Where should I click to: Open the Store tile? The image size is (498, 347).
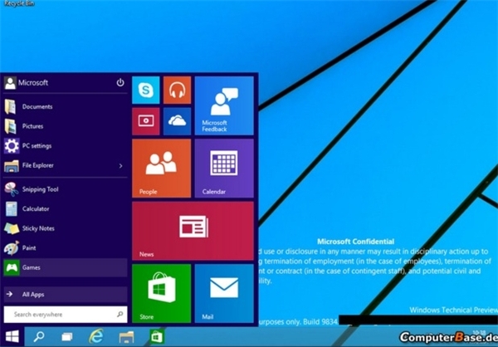pyautogui.click(x=161, y=293)
